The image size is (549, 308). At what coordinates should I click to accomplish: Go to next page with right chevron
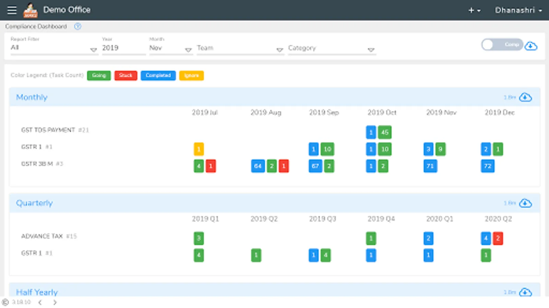(55, 302)
